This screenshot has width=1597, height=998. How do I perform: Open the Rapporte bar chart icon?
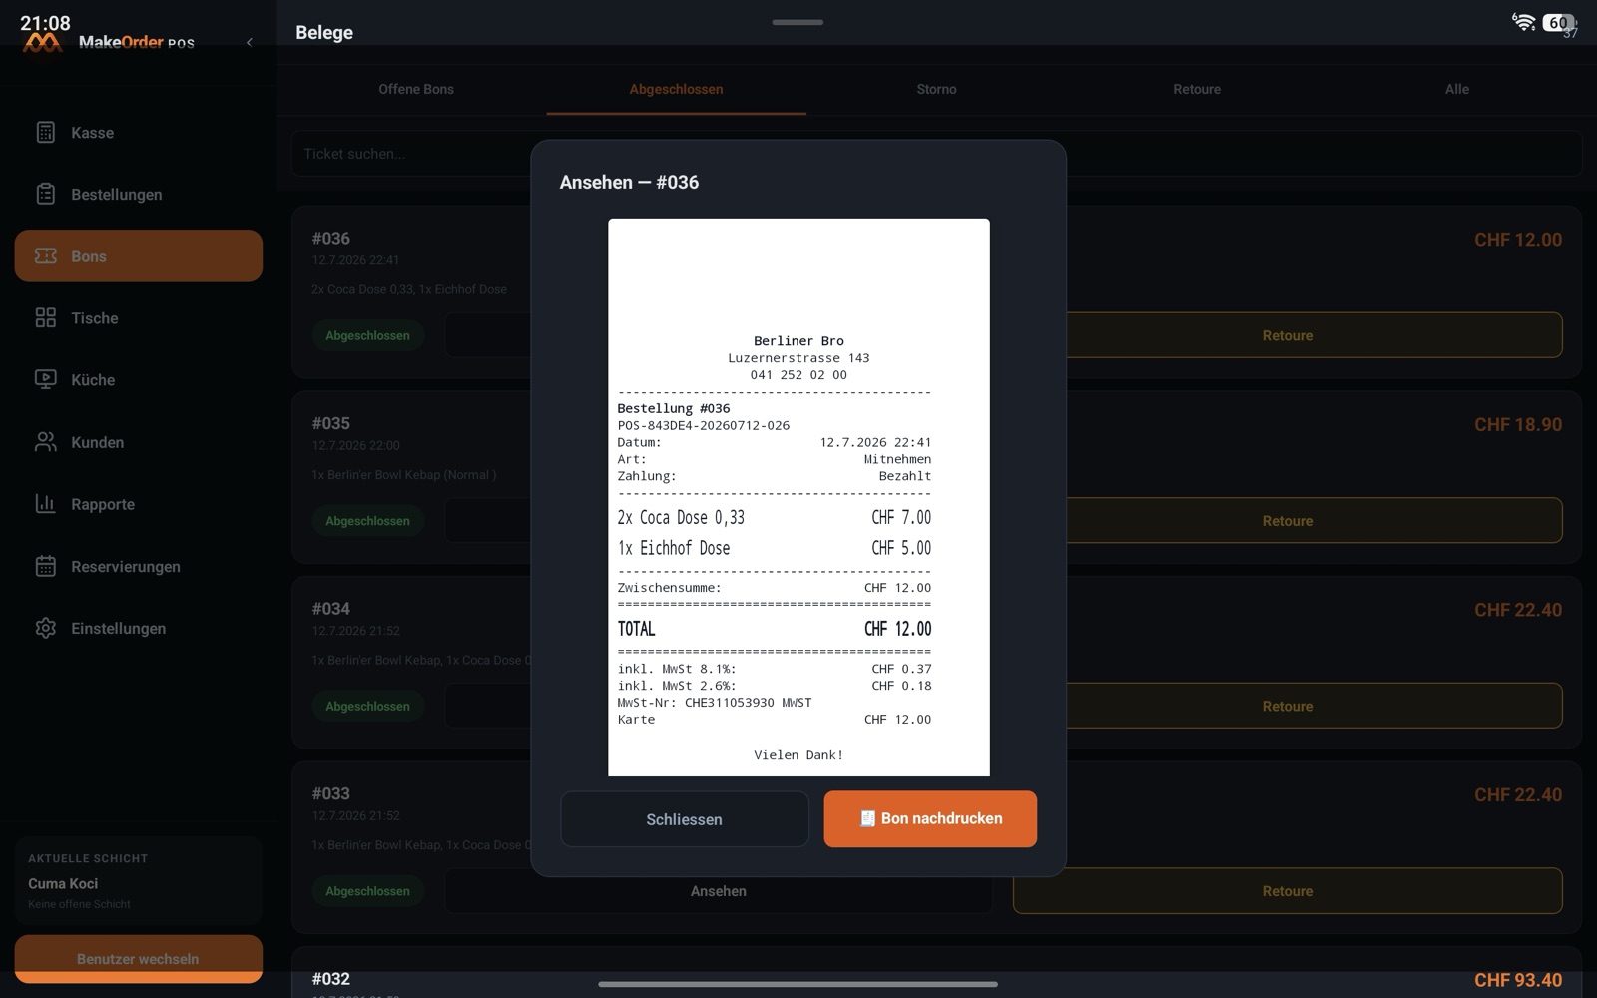pyautogui.click(x=46, y=504)
